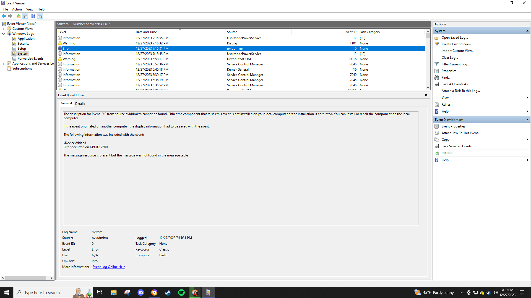The height and width of the screenshot is (298, 531).
Task: Select the Application log in tree
Action: pyautogui.click(x=26, y=39)
